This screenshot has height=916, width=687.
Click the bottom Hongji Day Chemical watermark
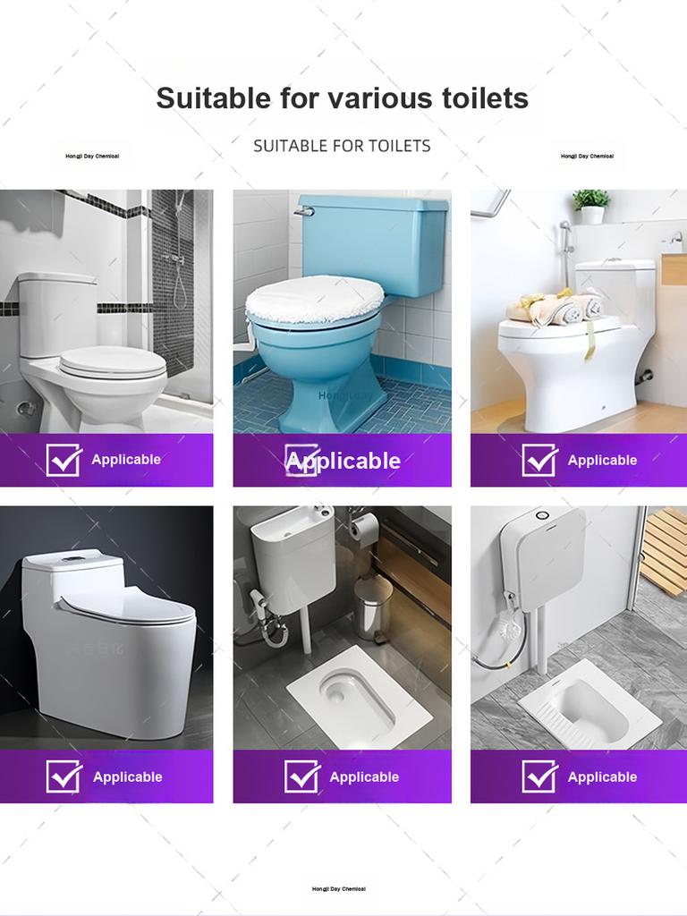[339, 888]
